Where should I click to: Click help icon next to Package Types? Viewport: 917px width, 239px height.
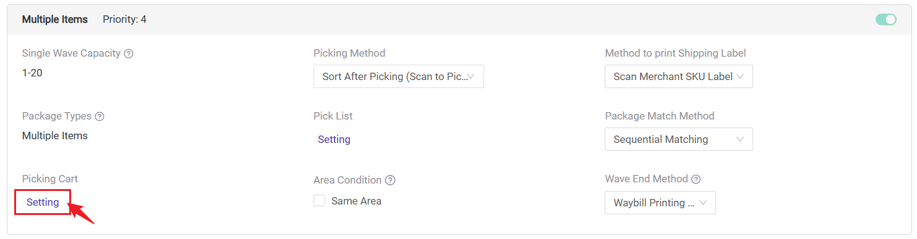tap(100, 116)
